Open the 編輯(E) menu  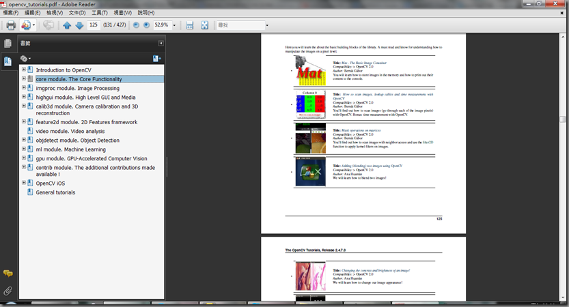[x=33, y=13]
